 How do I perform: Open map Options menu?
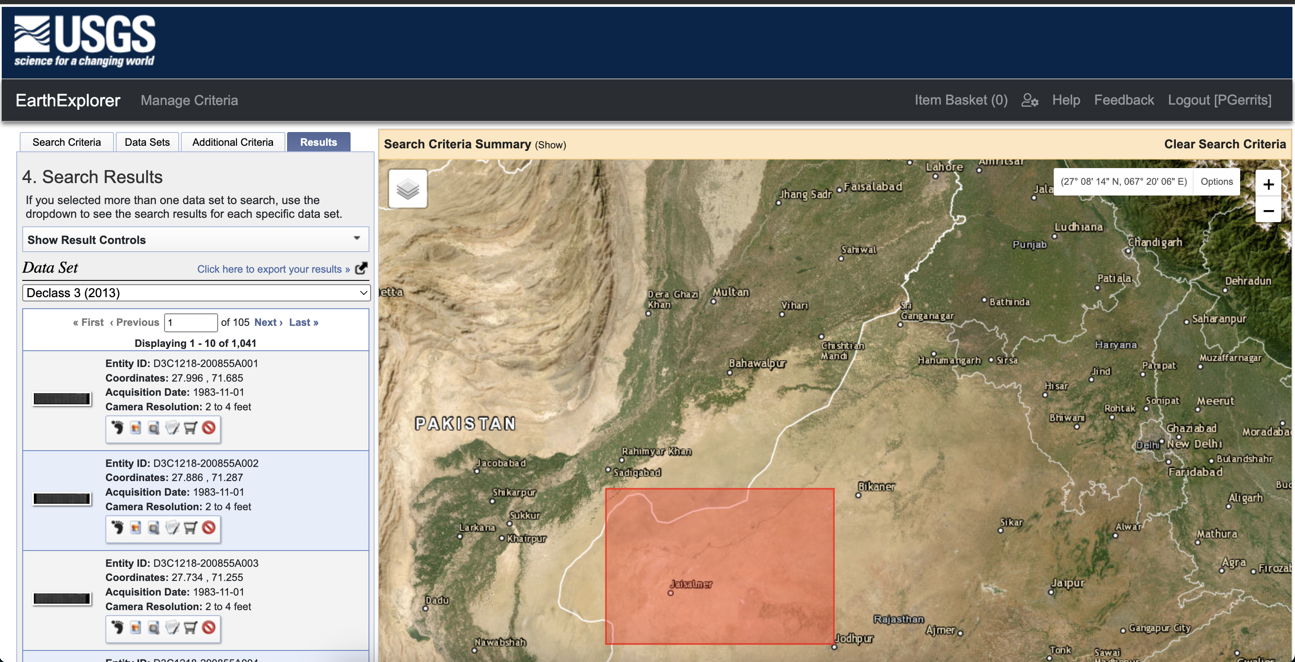tap(1217, 182)
